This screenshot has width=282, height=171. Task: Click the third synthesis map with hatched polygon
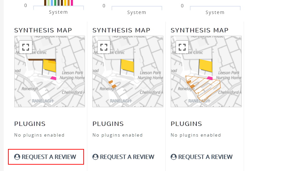coord(206,71)
